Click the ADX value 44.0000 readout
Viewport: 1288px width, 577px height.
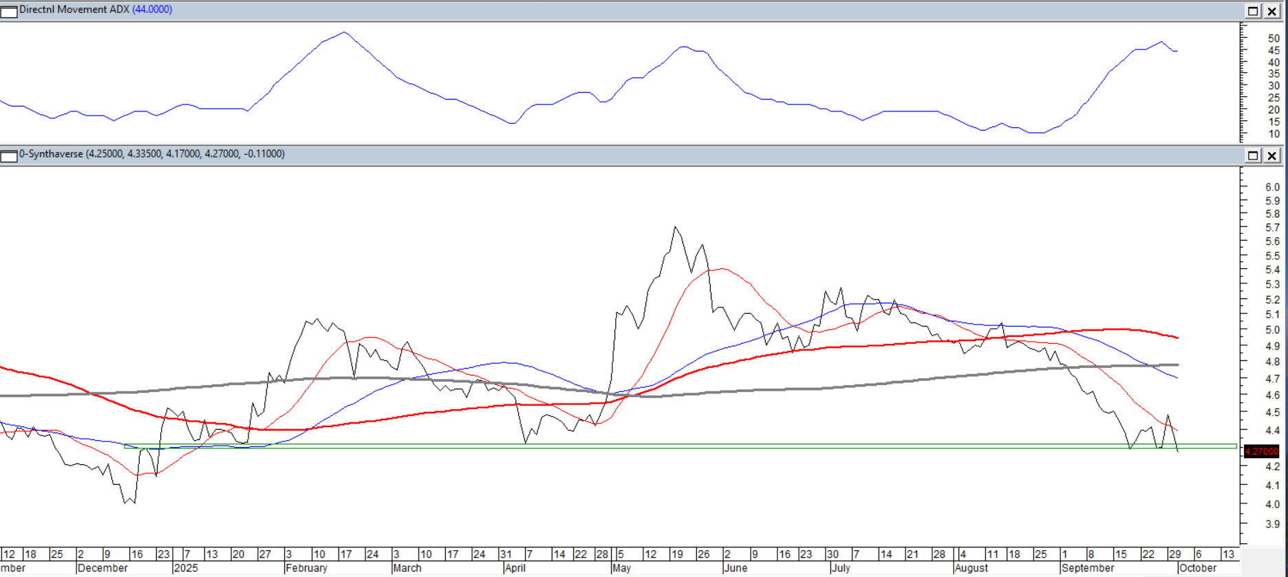pos(152,10)
